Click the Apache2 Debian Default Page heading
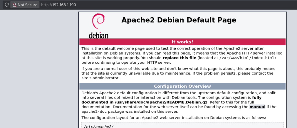297x128 pixels. tap(179, 20)
